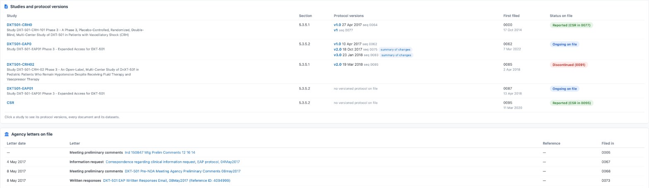Open protocol v2.0 dated 18 Oct 2017
This screenshot has height=188, width=649.
338,50
